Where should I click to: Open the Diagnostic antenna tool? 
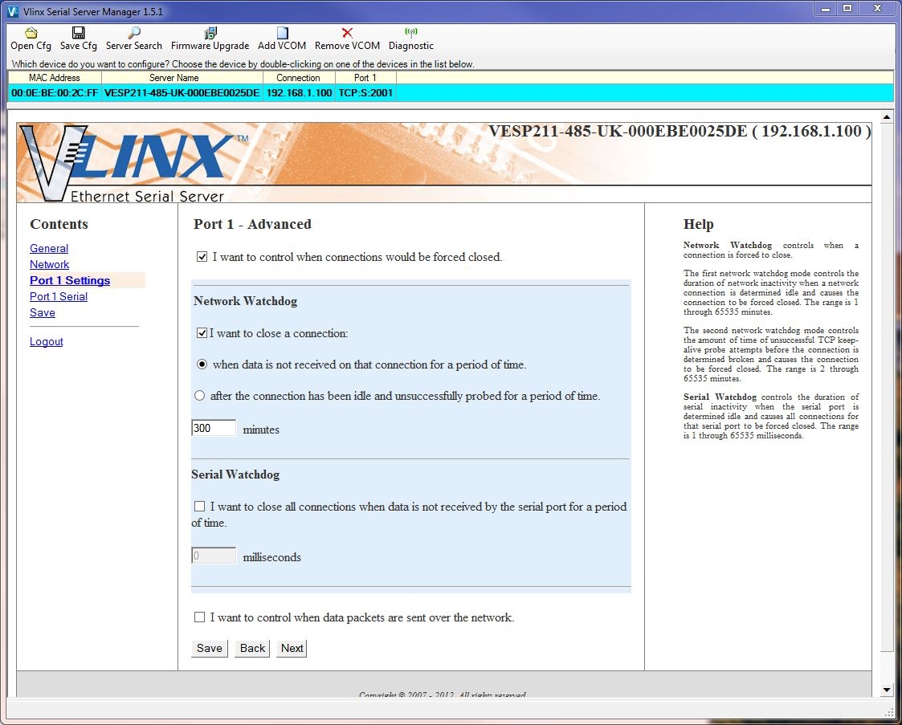click(x=410, y=34)
